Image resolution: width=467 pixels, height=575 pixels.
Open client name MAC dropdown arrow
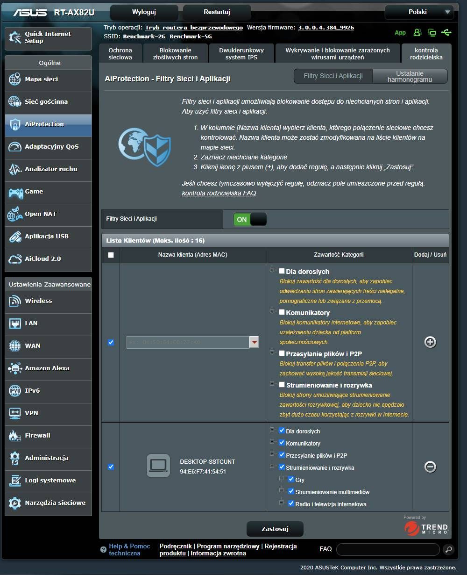[x=254, y=342]
